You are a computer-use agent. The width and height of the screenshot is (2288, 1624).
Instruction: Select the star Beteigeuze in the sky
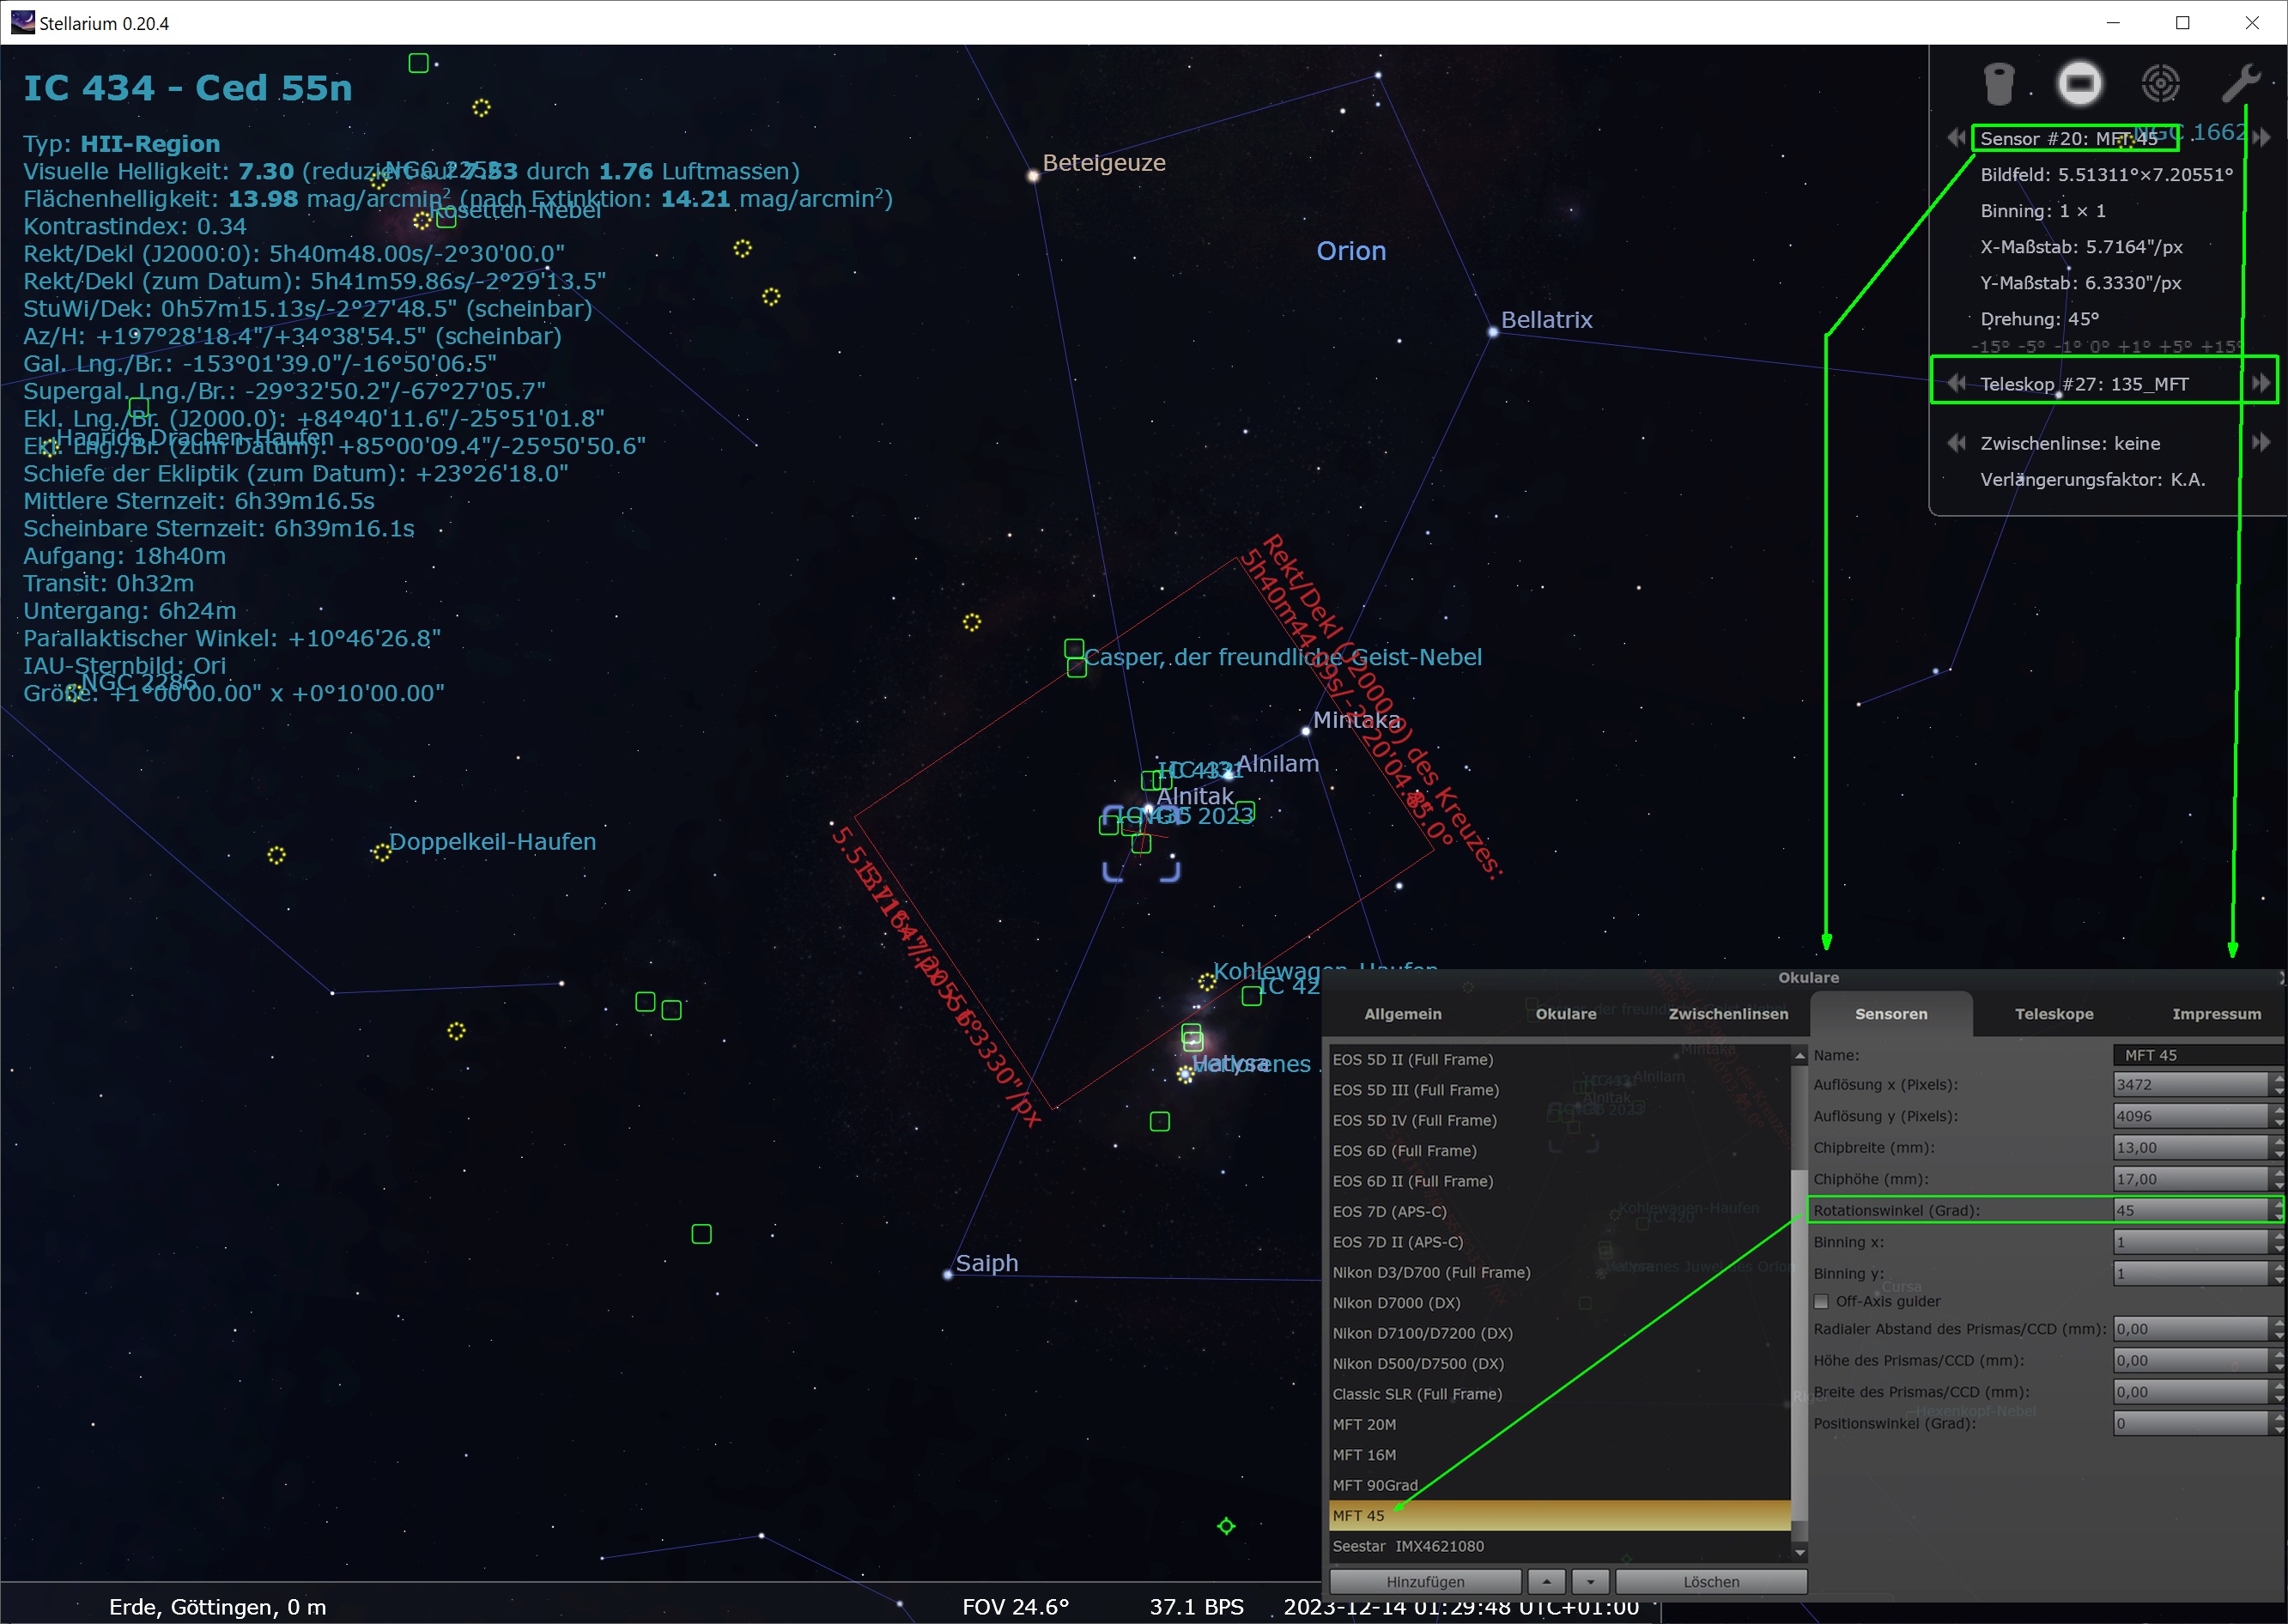(x=1033, y=175)
